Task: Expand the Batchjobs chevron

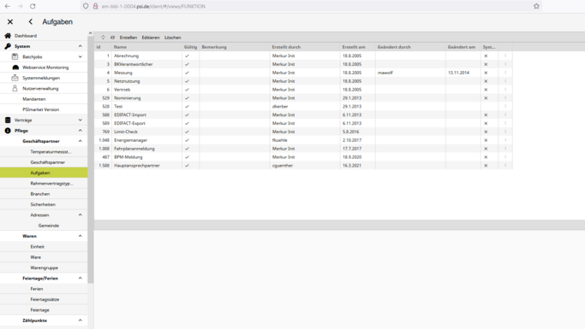Action: (81, 56)
